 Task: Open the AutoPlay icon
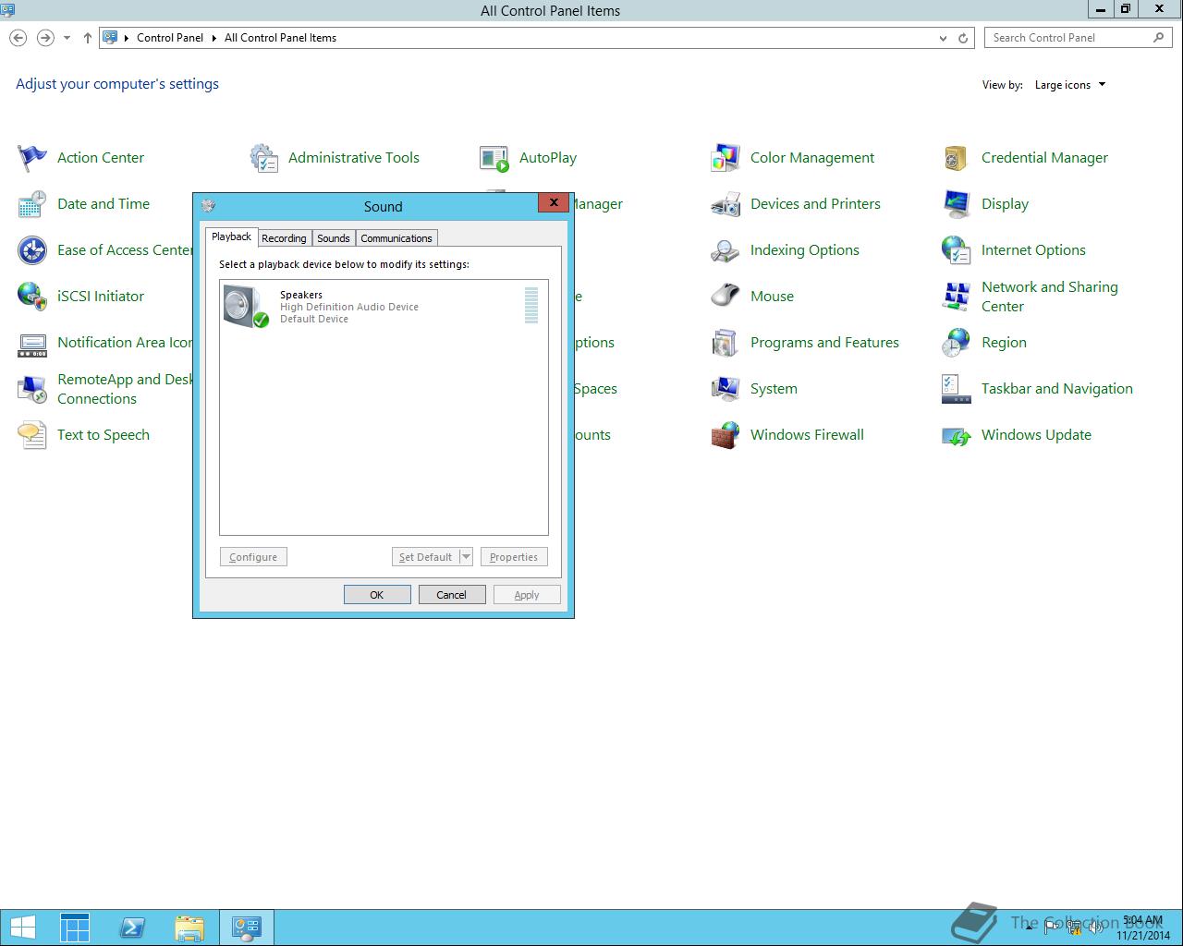pyautogui.click(x=494, y=158)
